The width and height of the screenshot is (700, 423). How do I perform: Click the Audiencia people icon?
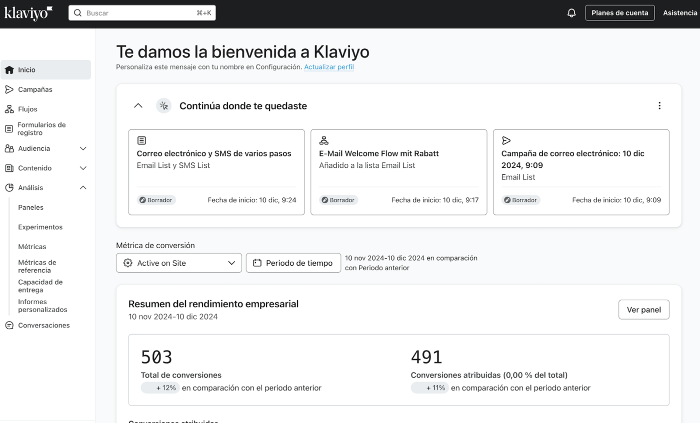coord(9,148)
